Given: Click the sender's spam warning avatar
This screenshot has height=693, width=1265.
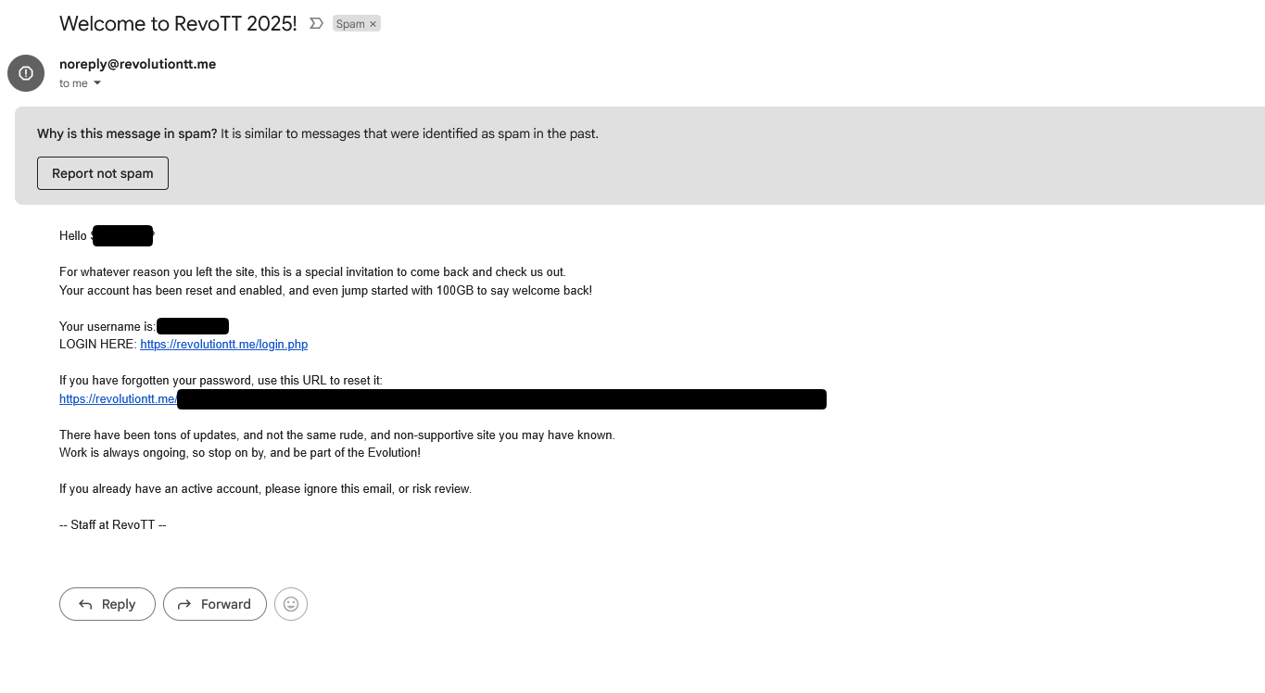Looking at the screenshot, I should click(26, 73).
